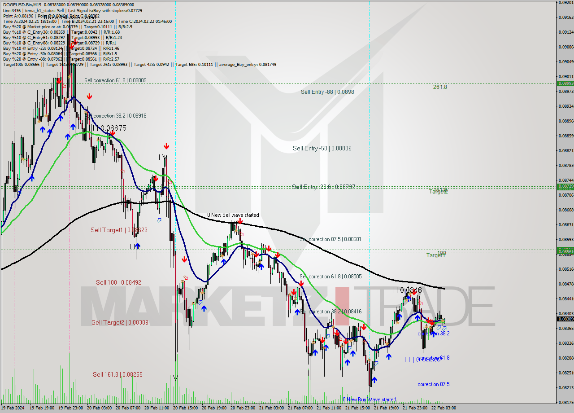Select the Sell 161.8 | 0.08255 label
The image size is (574, 413).
pos(117,374)
